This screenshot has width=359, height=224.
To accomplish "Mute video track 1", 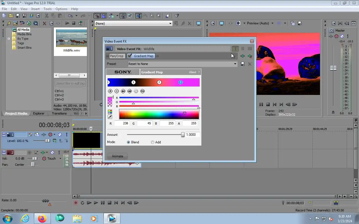I will 60,135.
